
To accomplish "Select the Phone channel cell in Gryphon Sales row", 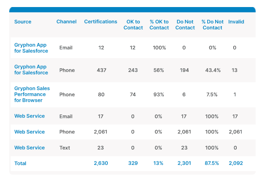I will coord(67,95).
